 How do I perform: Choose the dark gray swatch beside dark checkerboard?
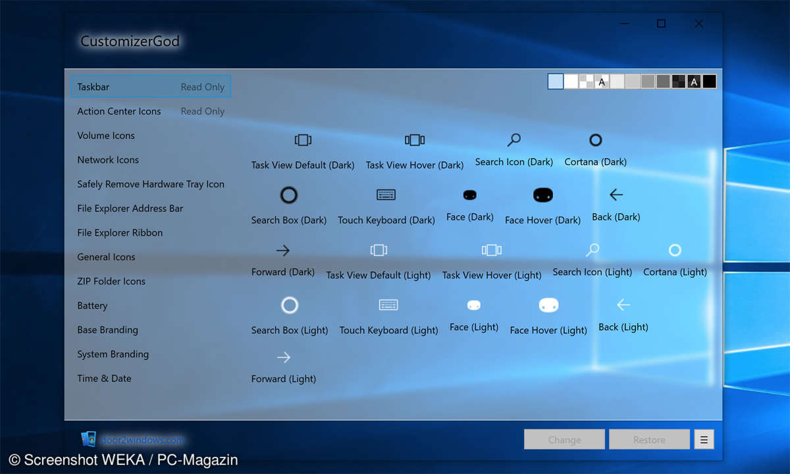[663, 82]
